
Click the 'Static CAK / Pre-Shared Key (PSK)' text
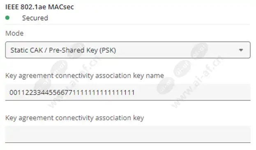pyautogui.click(x=63, y=50)
